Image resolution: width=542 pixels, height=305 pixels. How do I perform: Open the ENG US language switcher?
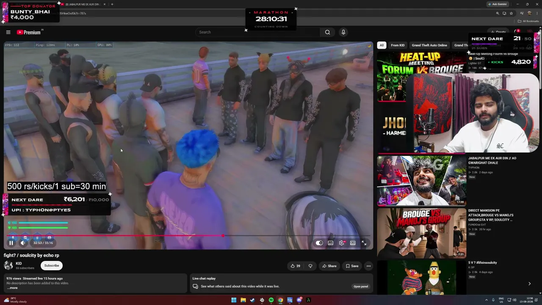501,300
